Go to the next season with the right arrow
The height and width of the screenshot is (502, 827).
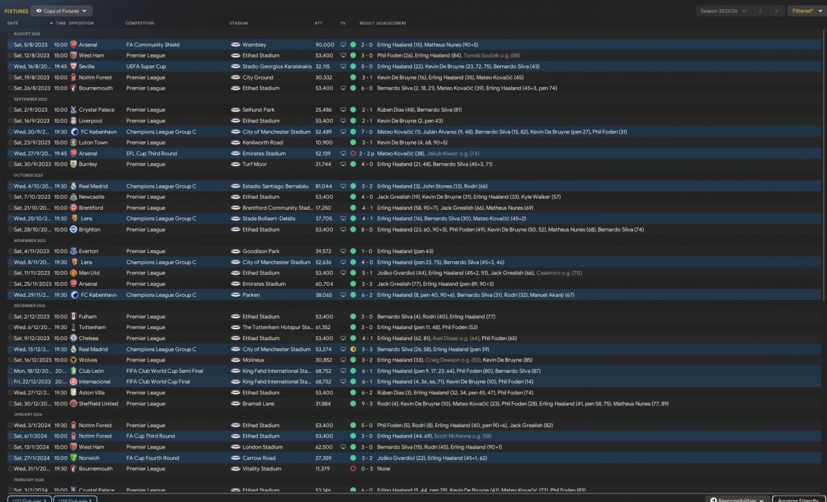click(777, 11)
